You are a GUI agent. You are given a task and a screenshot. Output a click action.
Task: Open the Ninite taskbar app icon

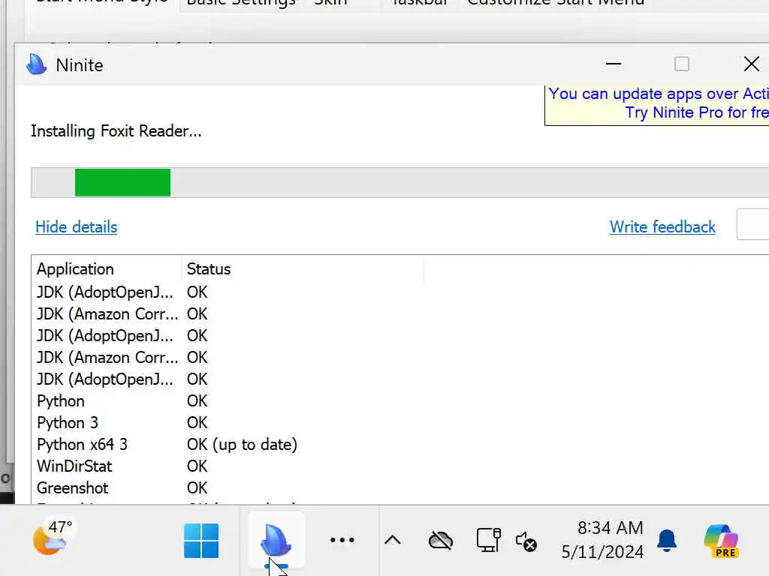click(x=276, y=540)
